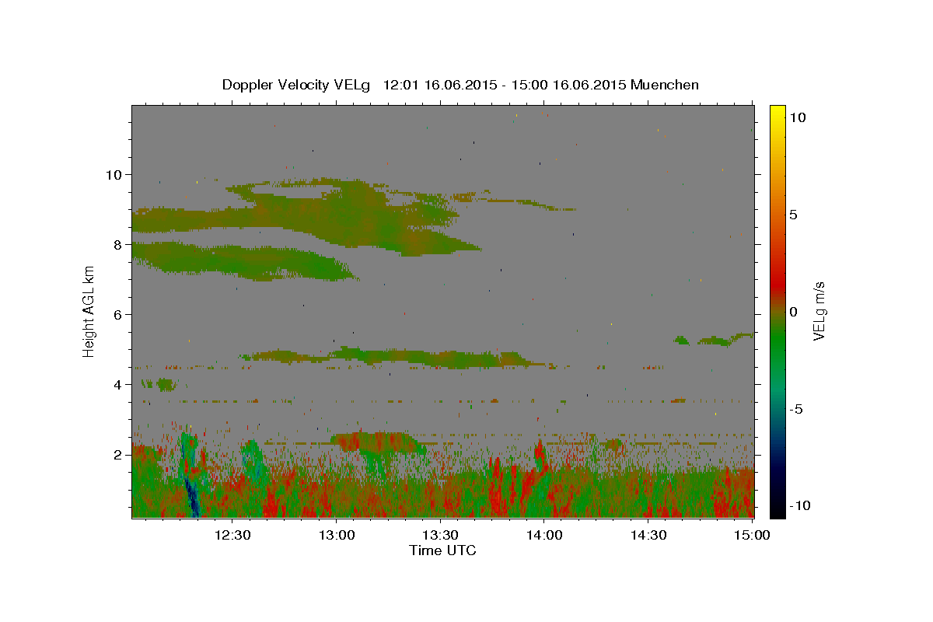Screen dimensions: 933x622
Task: Click the plot title 'Doppler Velocity VELg'
Action: [x=298, y=85]
